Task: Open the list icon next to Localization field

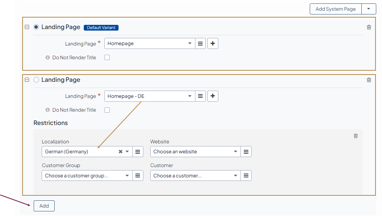Action: pos(138,152)
